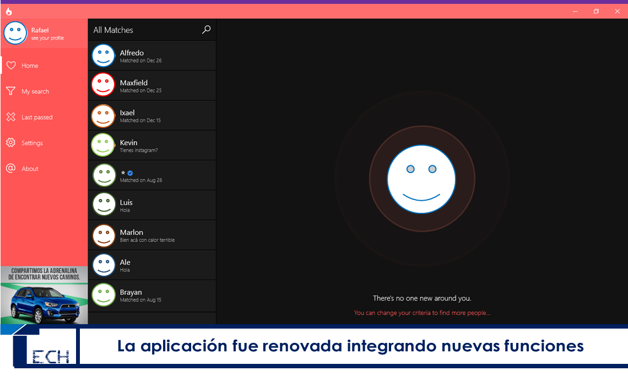Open Brayan's match thumbnail
This screenshot has width=628, height=376.
pos(104,295)
